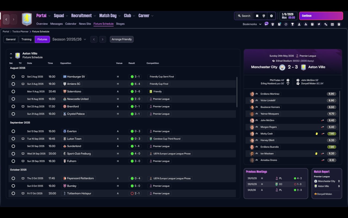
Task: Open the trophy icon in the bookmarks bar
Action: [293, 24]
